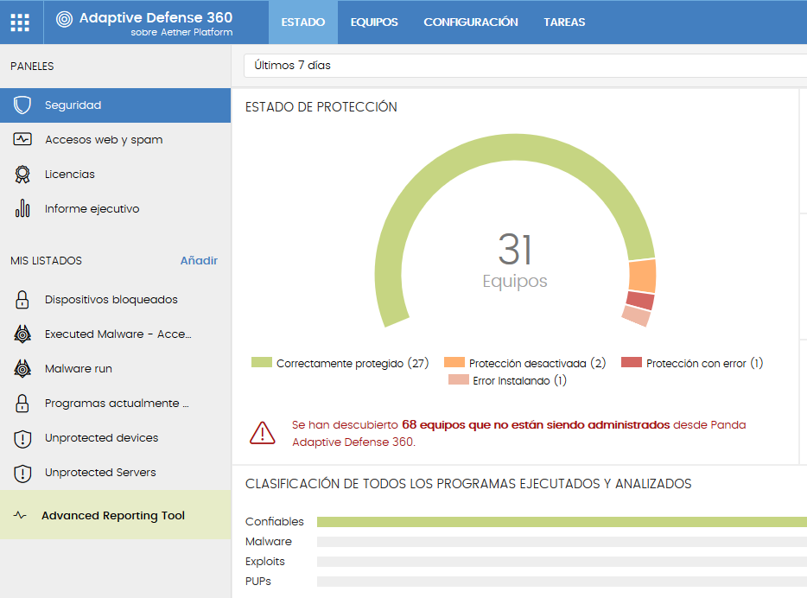Image resolution: width=807 pixels, height=598 pixels.
Task: Click the Protección desactivada (2) legend label
Action: tap(537, 363)
